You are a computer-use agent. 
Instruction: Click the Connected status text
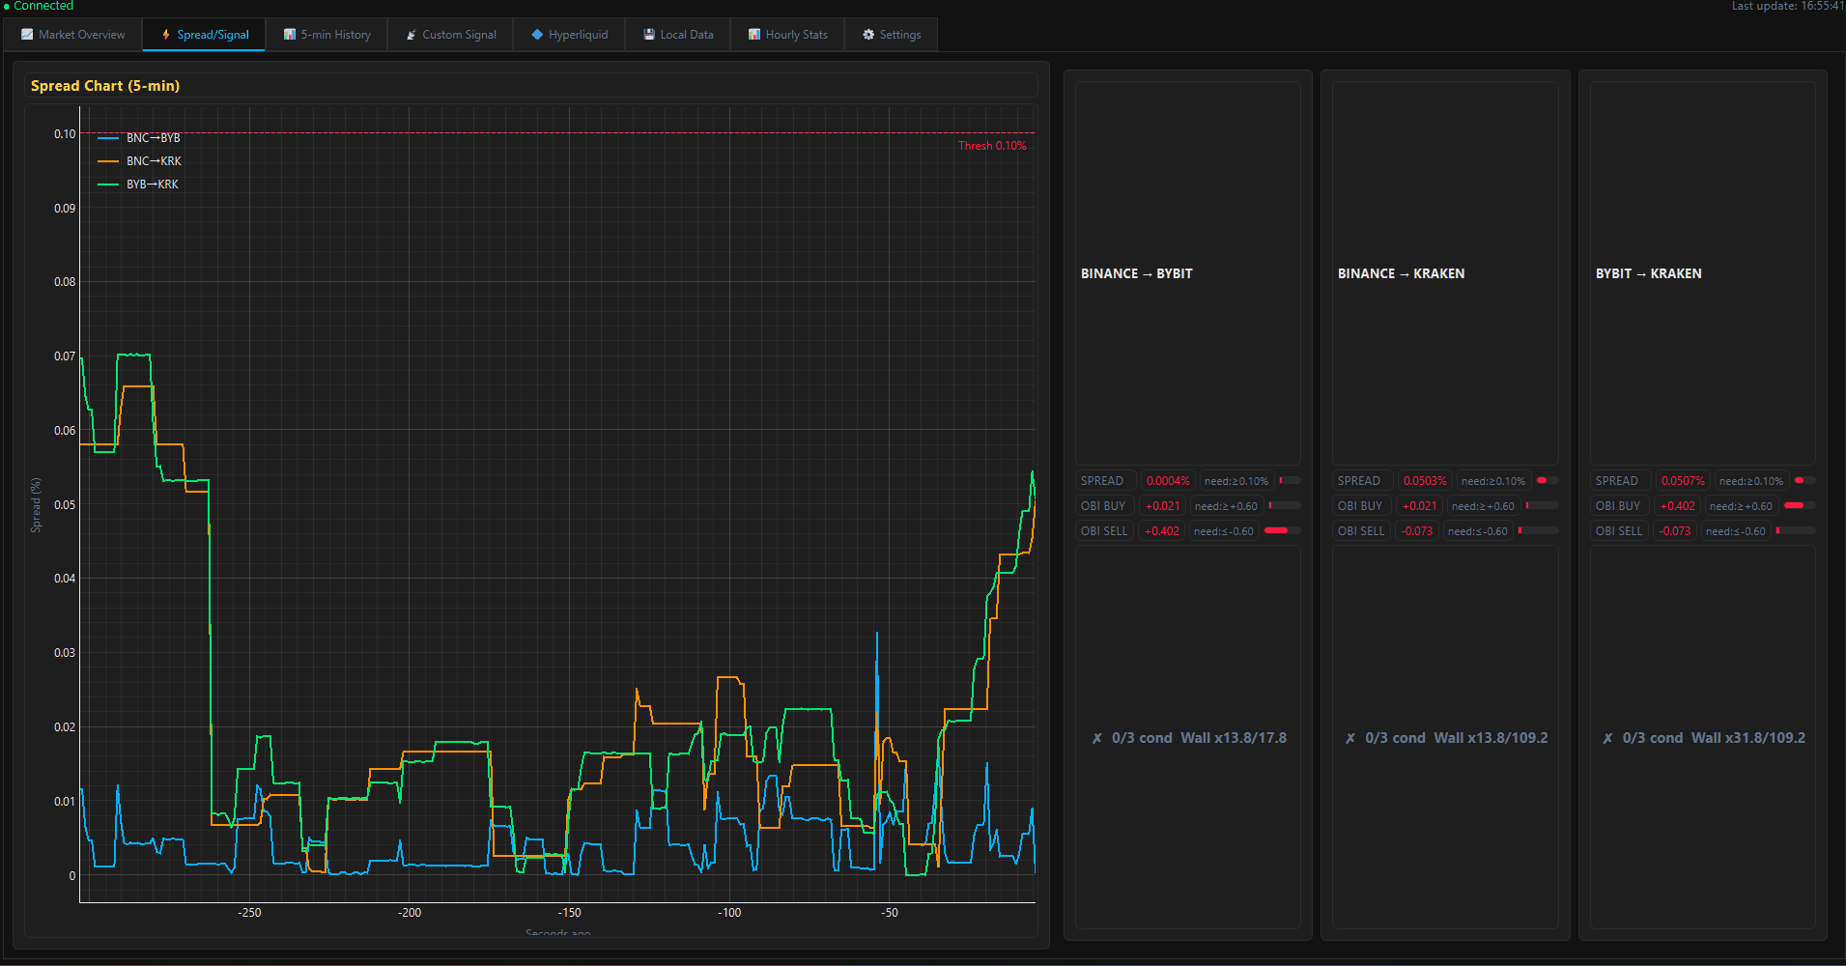click(43, 6)
